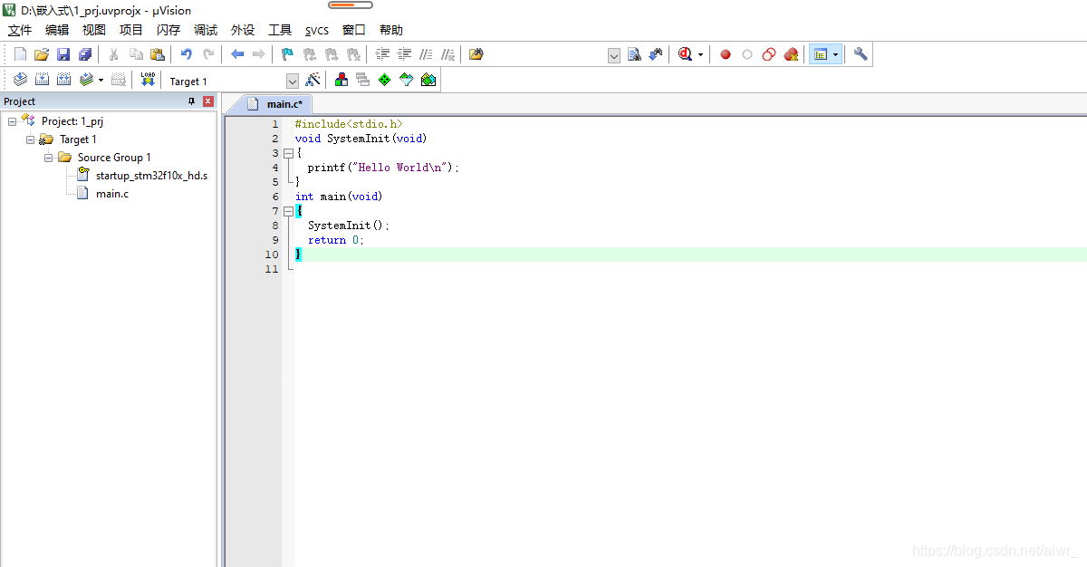
Task: Click the Undo arrow icon
Action: point(187,54)
